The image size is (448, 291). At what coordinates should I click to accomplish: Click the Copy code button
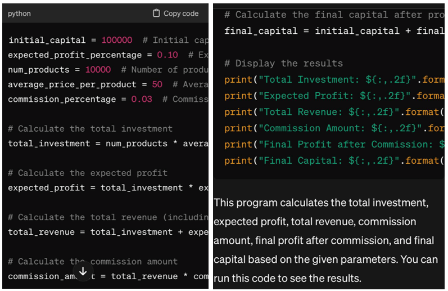coord(175,14)
